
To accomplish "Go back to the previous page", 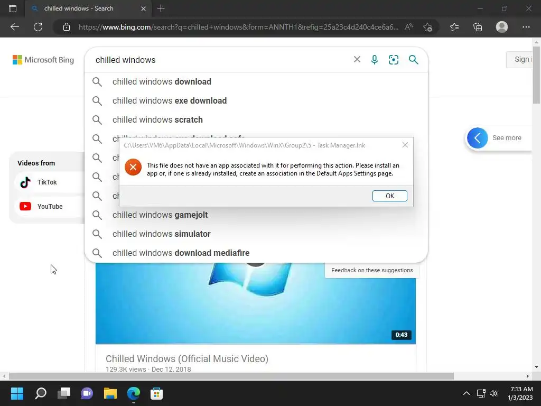I will click(x=14, y=27).
